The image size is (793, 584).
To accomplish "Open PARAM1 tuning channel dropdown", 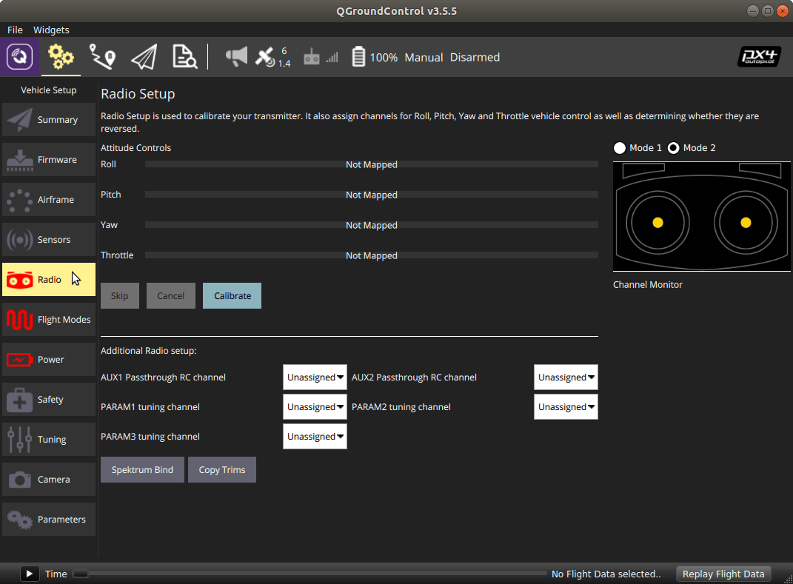I will click(315, 407).
